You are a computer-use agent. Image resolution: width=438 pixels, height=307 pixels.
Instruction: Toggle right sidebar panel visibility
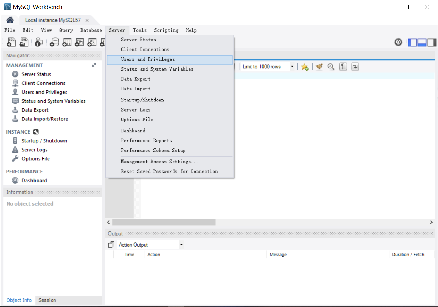pos(432,43)
